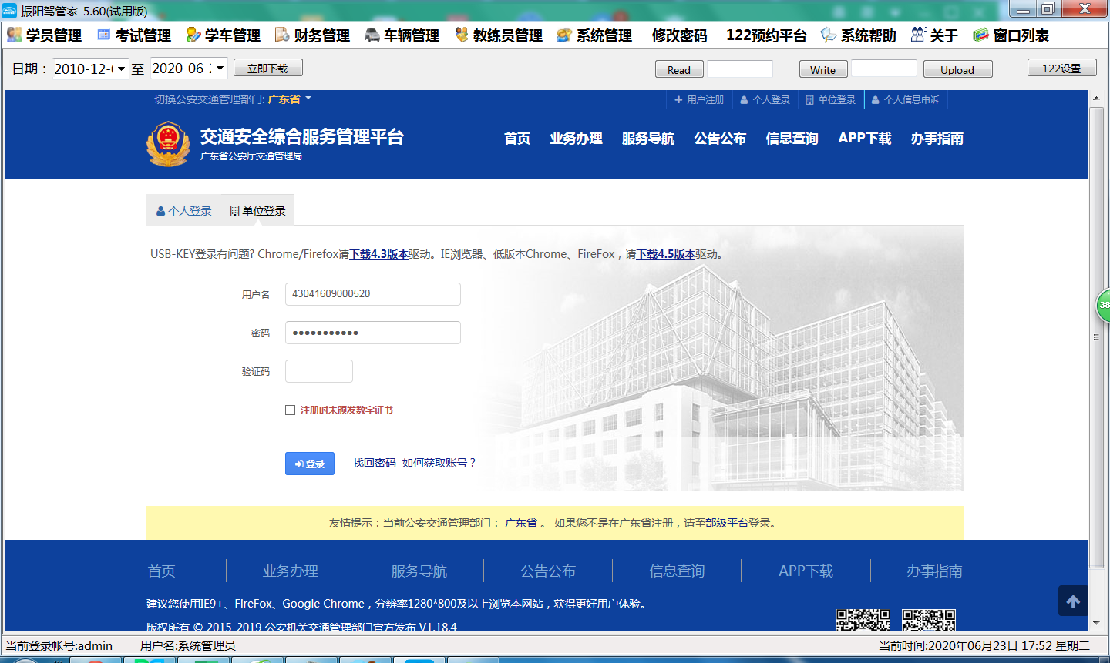Viewport: 1110px width, 663px height.
Task: Click the 验证码 input field
Action: [319, 371]
